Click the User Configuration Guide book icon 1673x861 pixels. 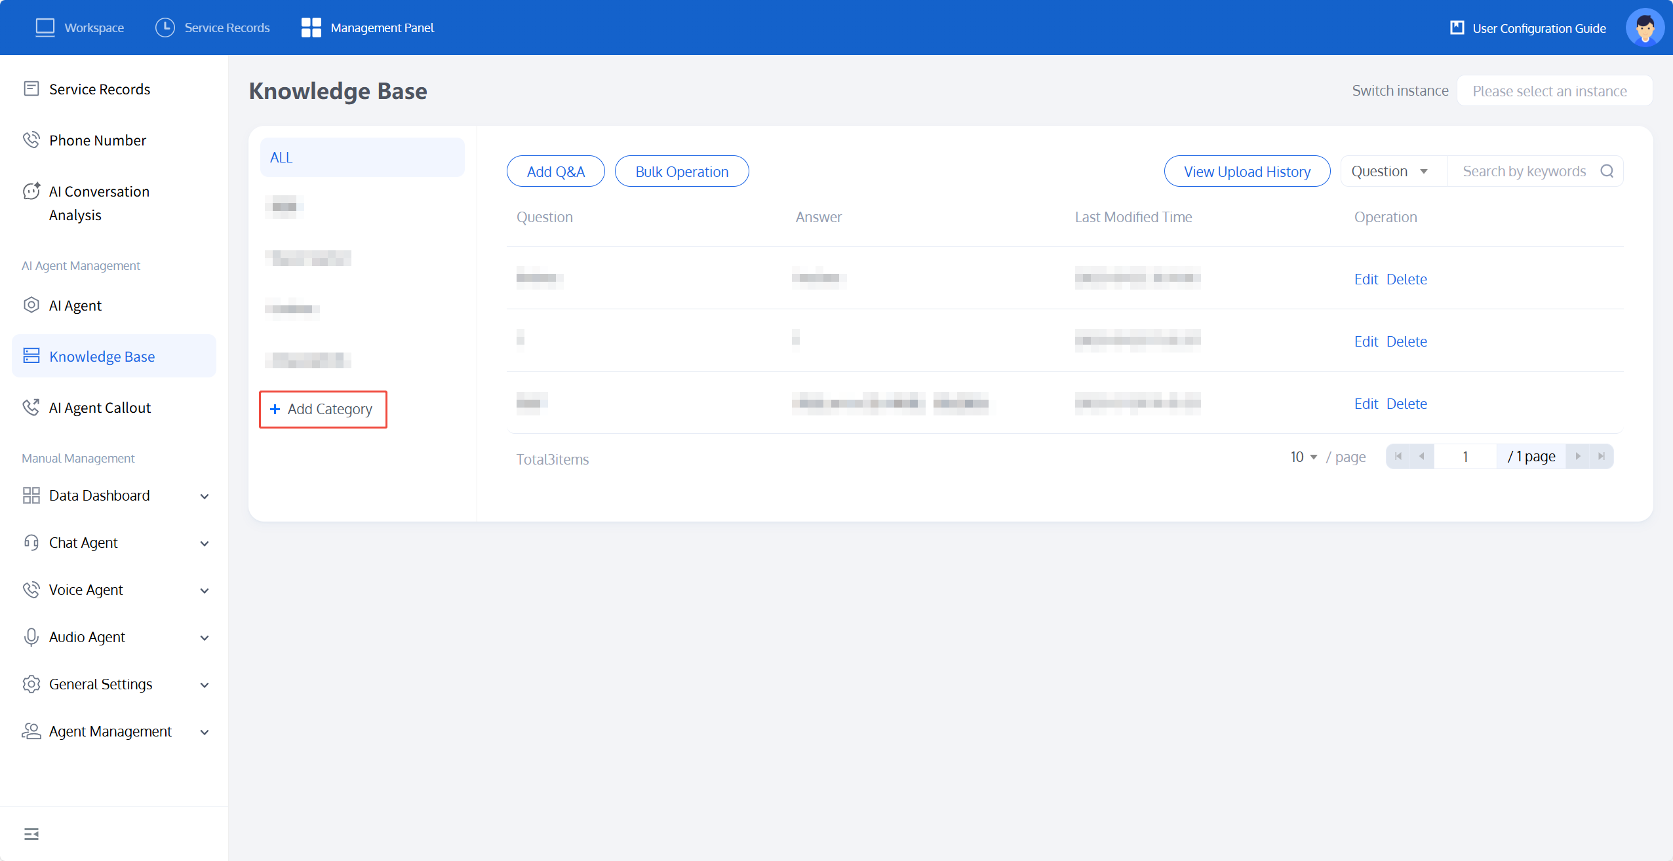tap(1457, 28)
